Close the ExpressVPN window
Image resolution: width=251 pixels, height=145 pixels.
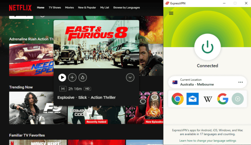click(x=246, y=3)
